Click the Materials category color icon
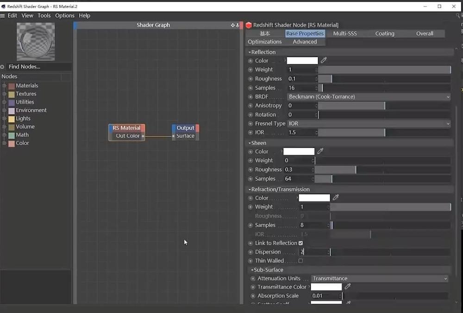 12,86
